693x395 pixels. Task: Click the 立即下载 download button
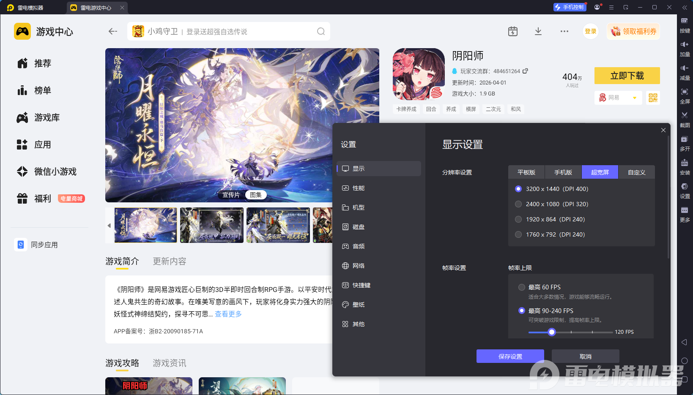click(x=627, y=76)
